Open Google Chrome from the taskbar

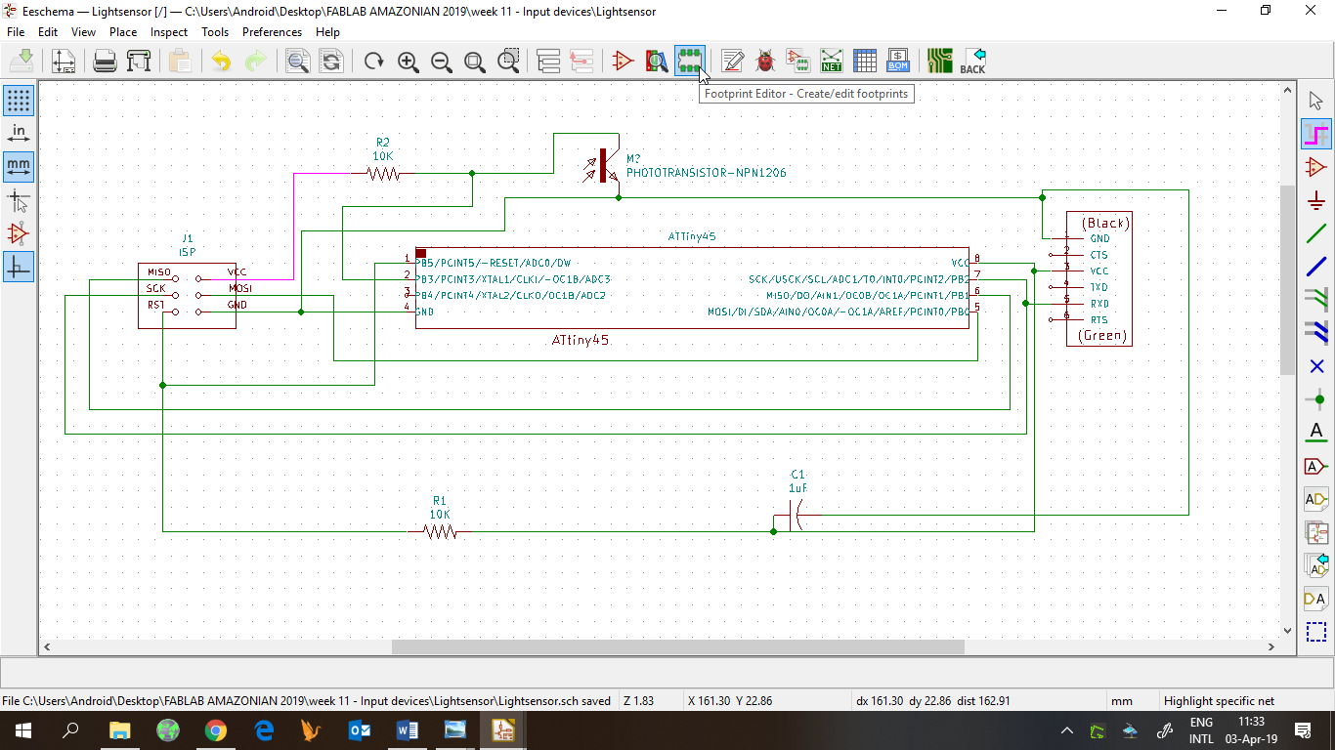point(216,730)
